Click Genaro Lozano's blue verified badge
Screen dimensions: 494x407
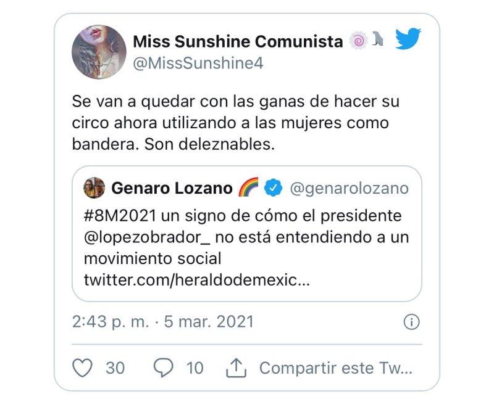274,188
